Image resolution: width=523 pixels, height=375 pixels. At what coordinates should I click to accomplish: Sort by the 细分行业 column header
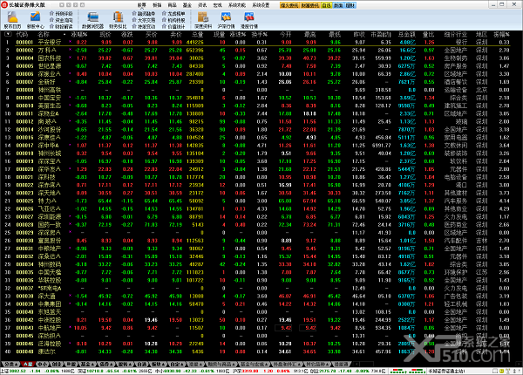456,34
